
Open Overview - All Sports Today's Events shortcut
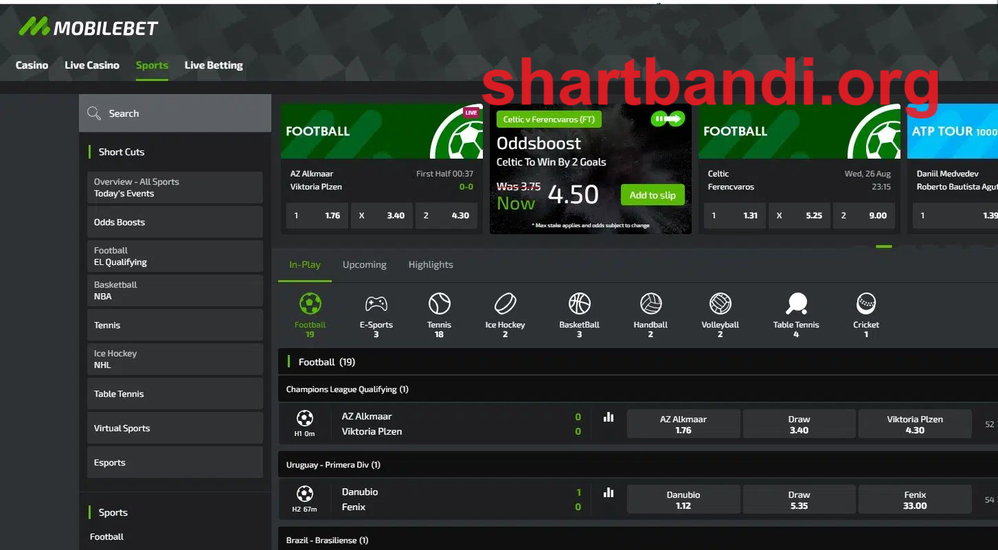175,187
